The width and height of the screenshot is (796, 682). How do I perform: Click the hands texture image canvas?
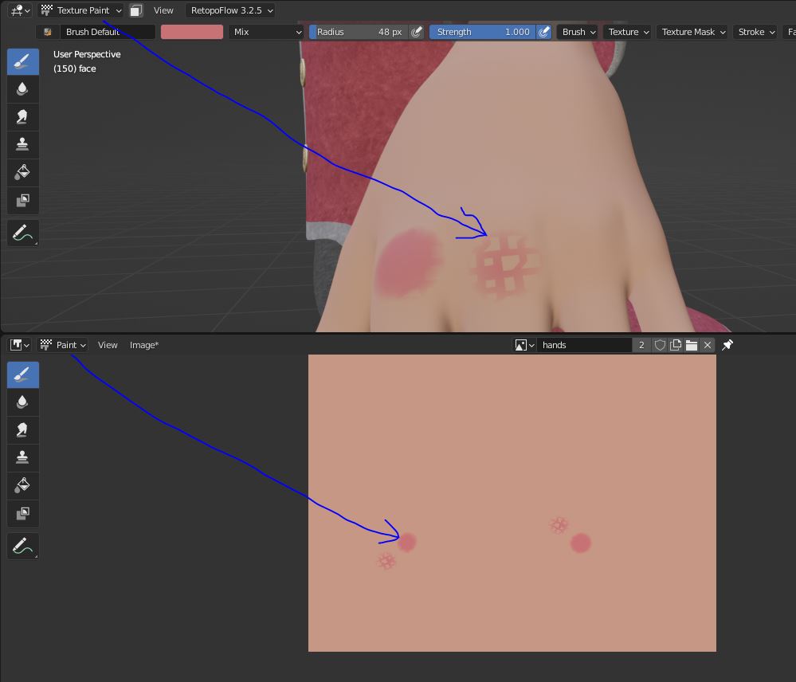click(x=512, y=503)
